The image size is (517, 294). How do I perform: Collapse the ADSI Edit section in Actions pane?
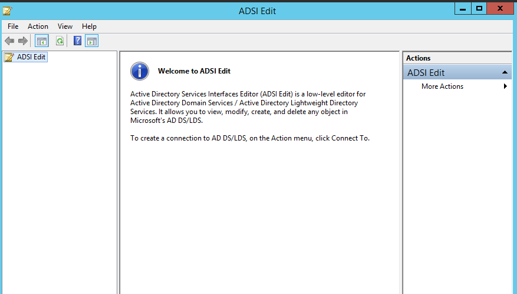[505, 72]
